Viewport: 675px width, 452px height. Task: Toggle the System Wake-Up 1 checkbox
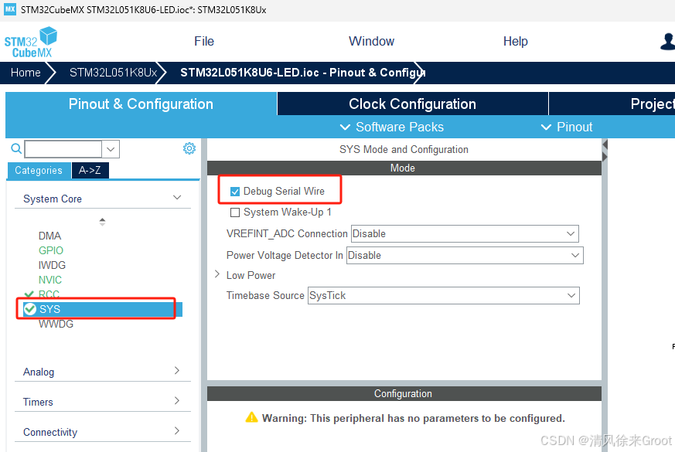[x=235, y=212]
